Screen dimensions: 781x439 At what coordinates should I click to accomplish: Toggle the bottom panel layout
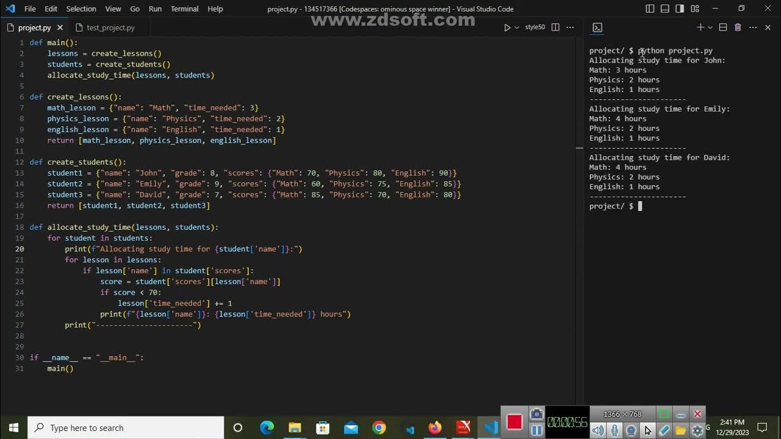click(x=664, y=9)
